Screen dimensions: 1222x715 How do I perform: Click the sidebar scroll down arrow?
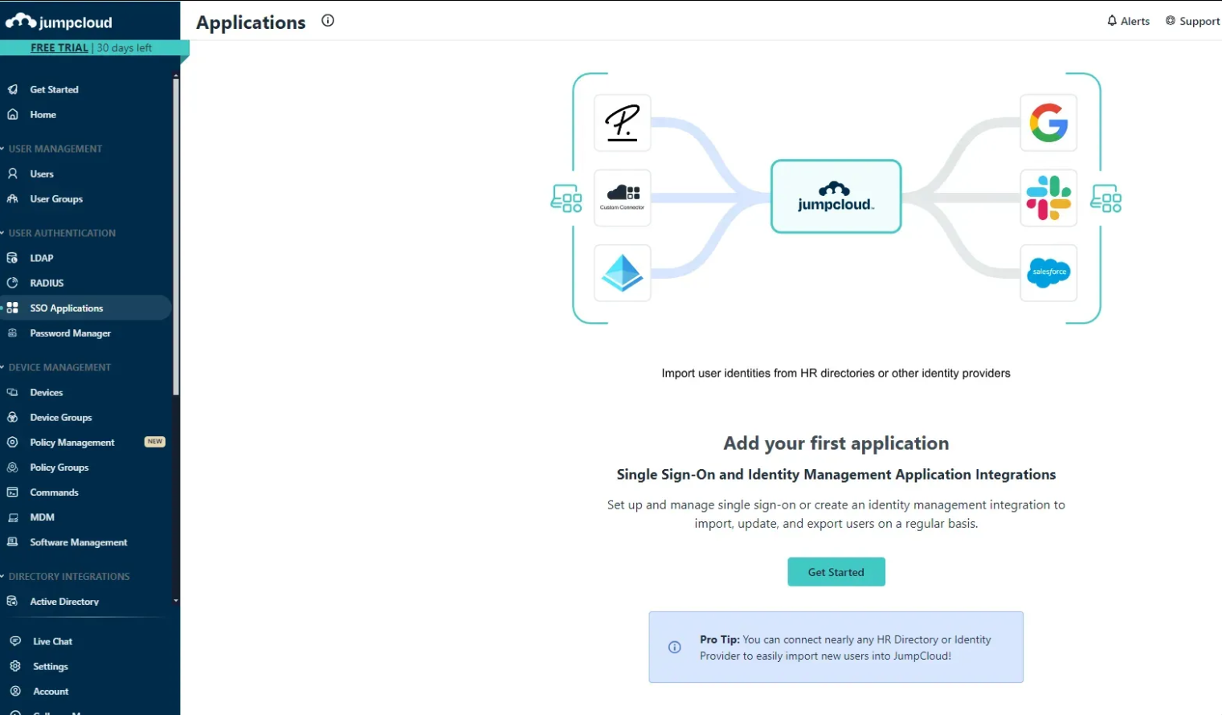click(176, 600)
